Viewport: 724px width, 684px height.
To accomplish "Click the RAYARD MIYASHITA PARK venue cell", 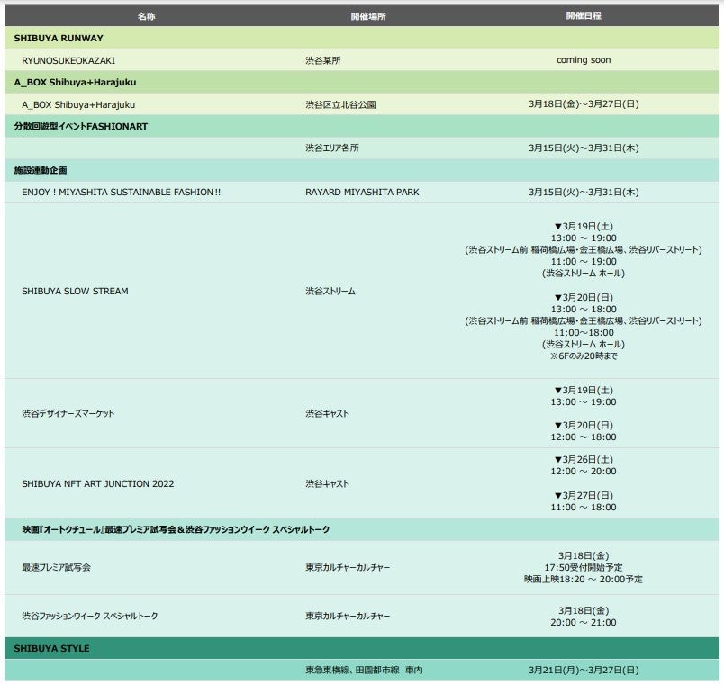I will point(362,192).
